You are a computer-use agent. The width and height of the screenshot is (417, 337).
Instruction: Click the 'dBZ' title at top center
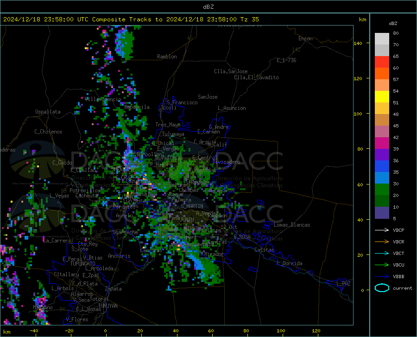point(208,7)
